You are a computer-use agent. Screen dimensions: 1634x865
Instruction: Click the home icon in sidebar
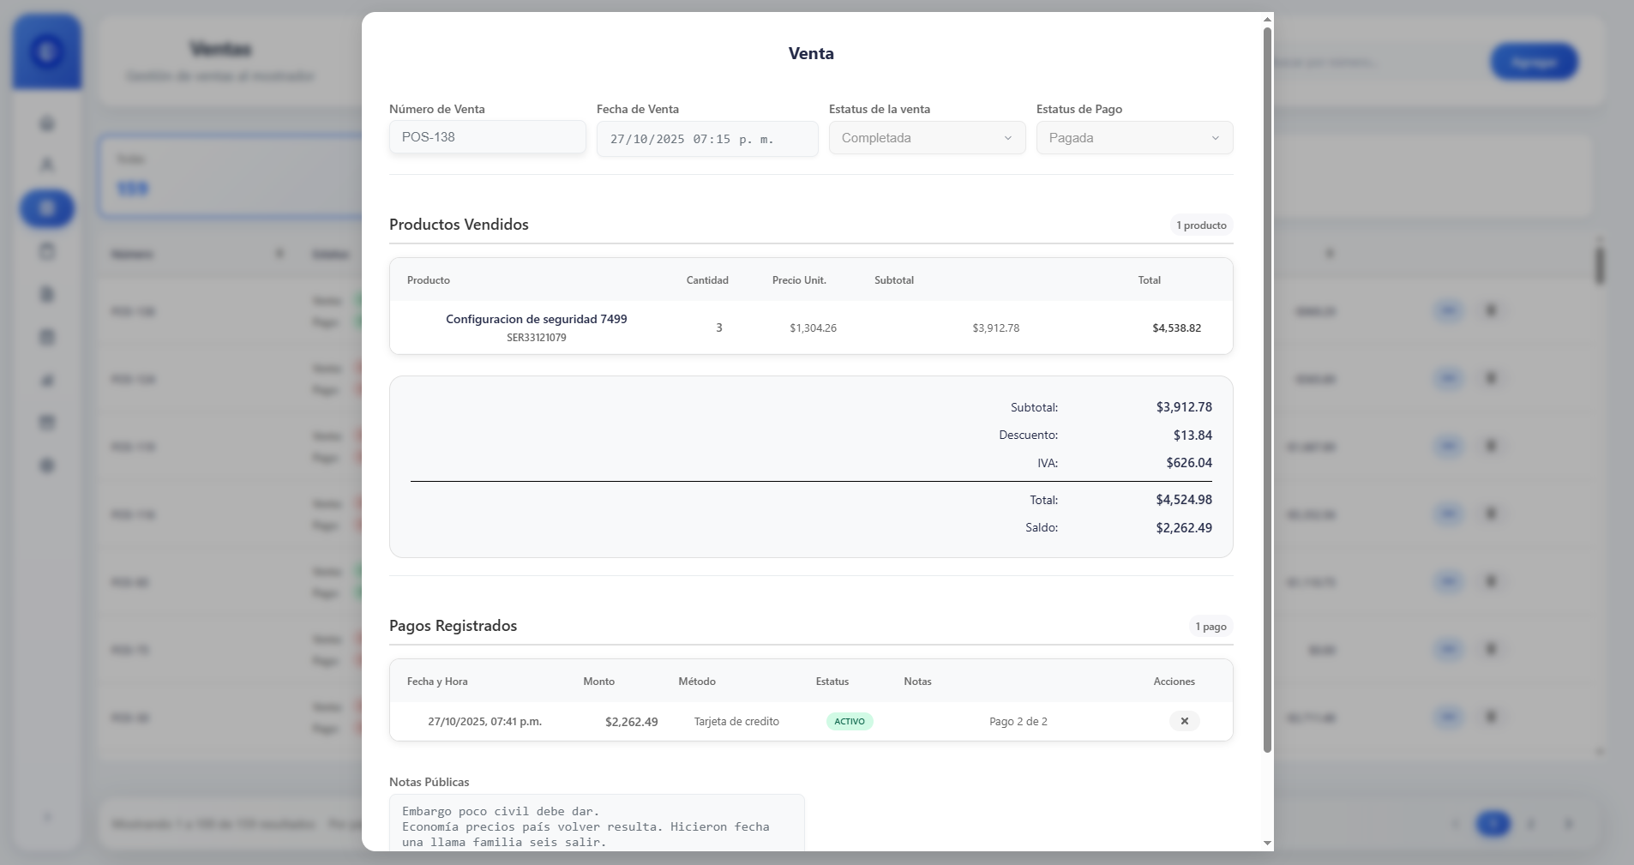tap(47, 123)
